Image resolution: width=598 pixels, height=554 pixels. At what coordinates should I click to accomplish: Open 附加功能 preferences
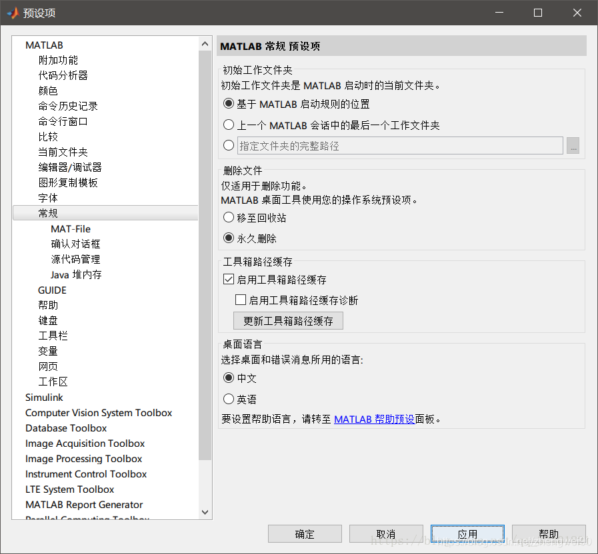coord(58,60)
